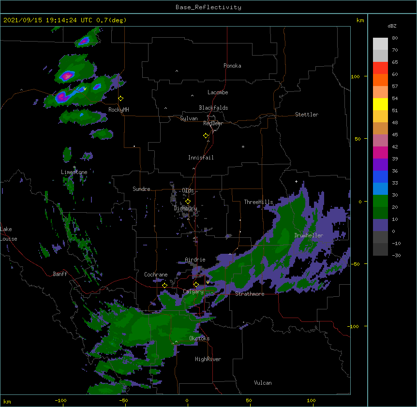Screen dimensions: 417x407
Task: Click the yellow diamond marker south of RedDeer
Action: tap(206, 136)
